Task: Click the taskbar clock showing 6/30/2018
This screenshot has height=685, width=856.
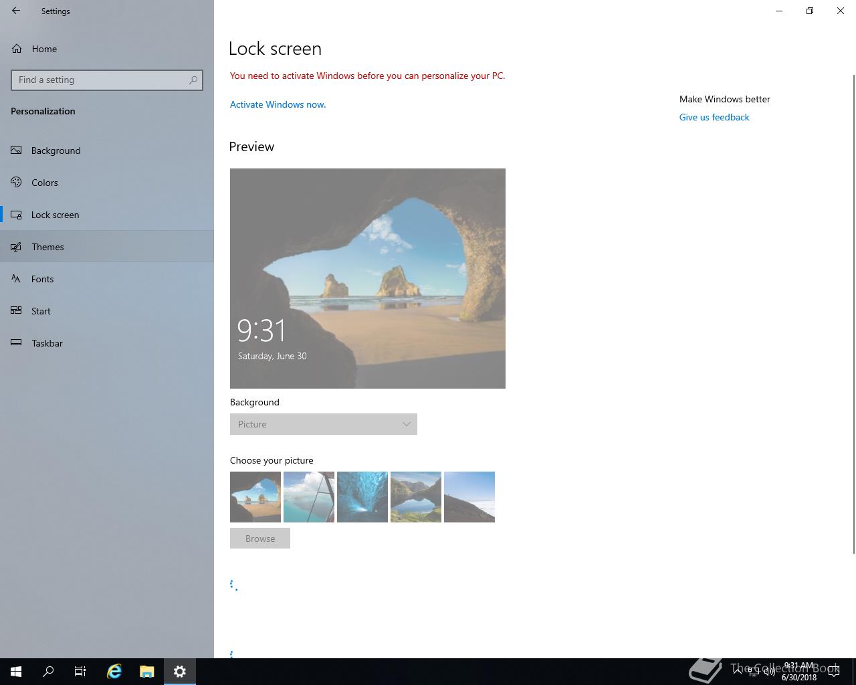Action: click(x=799, y=672)
